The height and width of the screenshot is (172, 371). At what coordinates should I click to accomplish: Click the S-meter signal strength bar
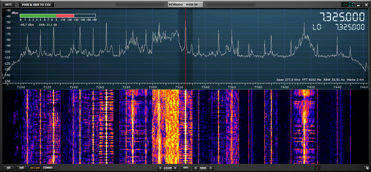click(58, 16)
